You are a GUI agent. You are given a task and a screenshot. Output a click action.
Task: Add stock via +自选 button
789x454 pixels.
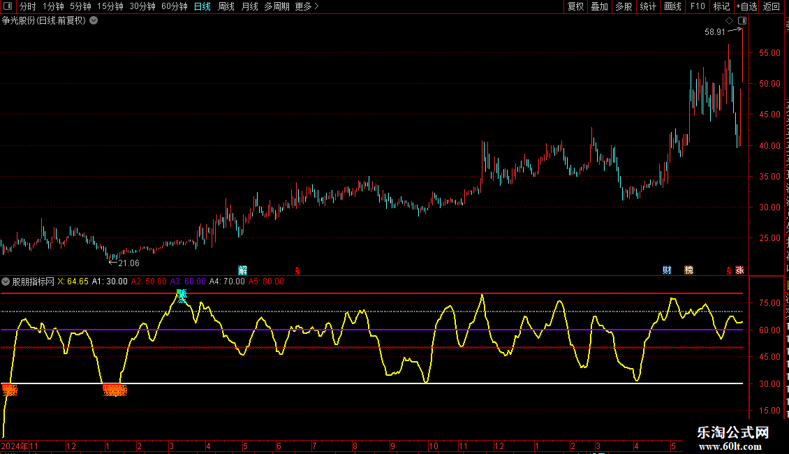[x=746, y=6]
